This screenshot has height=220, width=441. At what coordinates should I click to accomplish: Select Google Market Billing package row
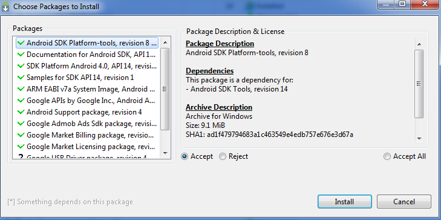[x=87, y=135]
